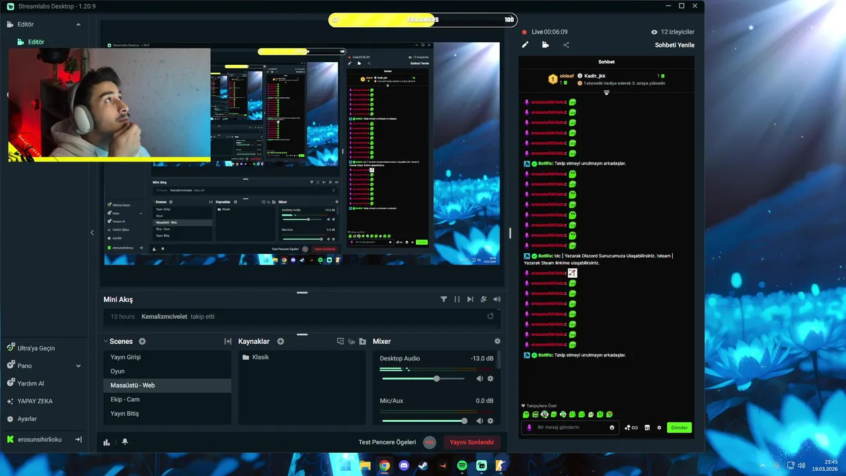The image size is (846, 476).
Task: Click the purple microphone icon in chat input
Action: tap(529, 428)
